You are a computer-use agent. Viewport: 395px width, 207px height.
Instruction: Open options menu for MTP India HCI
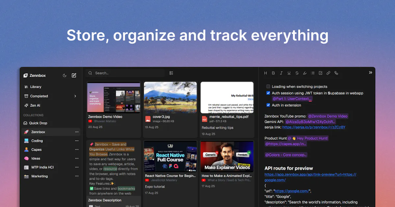77,167
